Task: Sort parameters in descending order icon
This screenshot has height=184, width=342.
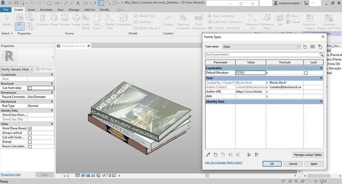Action: point(257,155)
